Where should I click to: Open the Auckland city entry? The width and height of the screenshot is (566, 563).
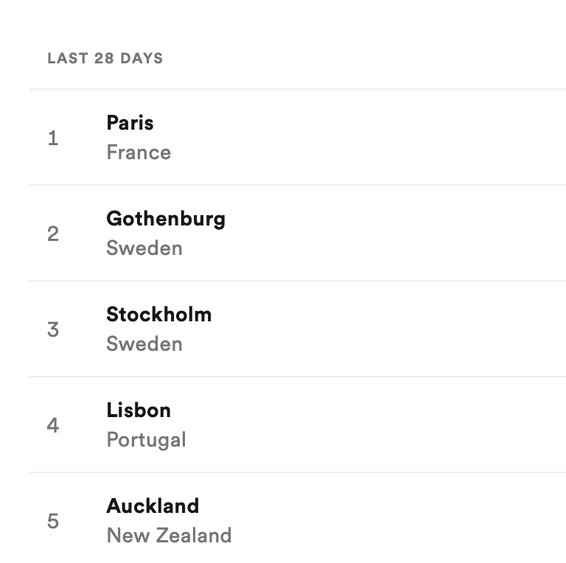click(153, 506)
